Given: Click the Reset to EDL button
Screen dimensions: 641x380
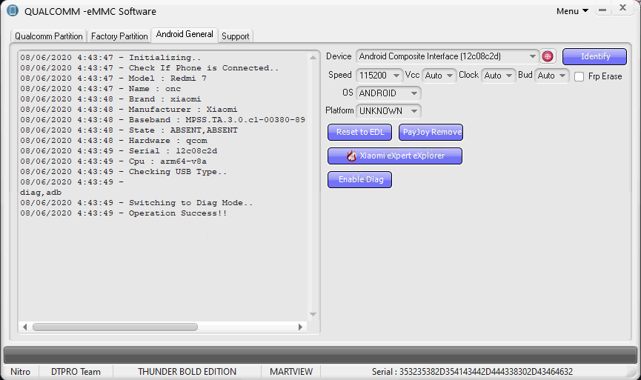Looking at the screenshot, I should point(359,132).
